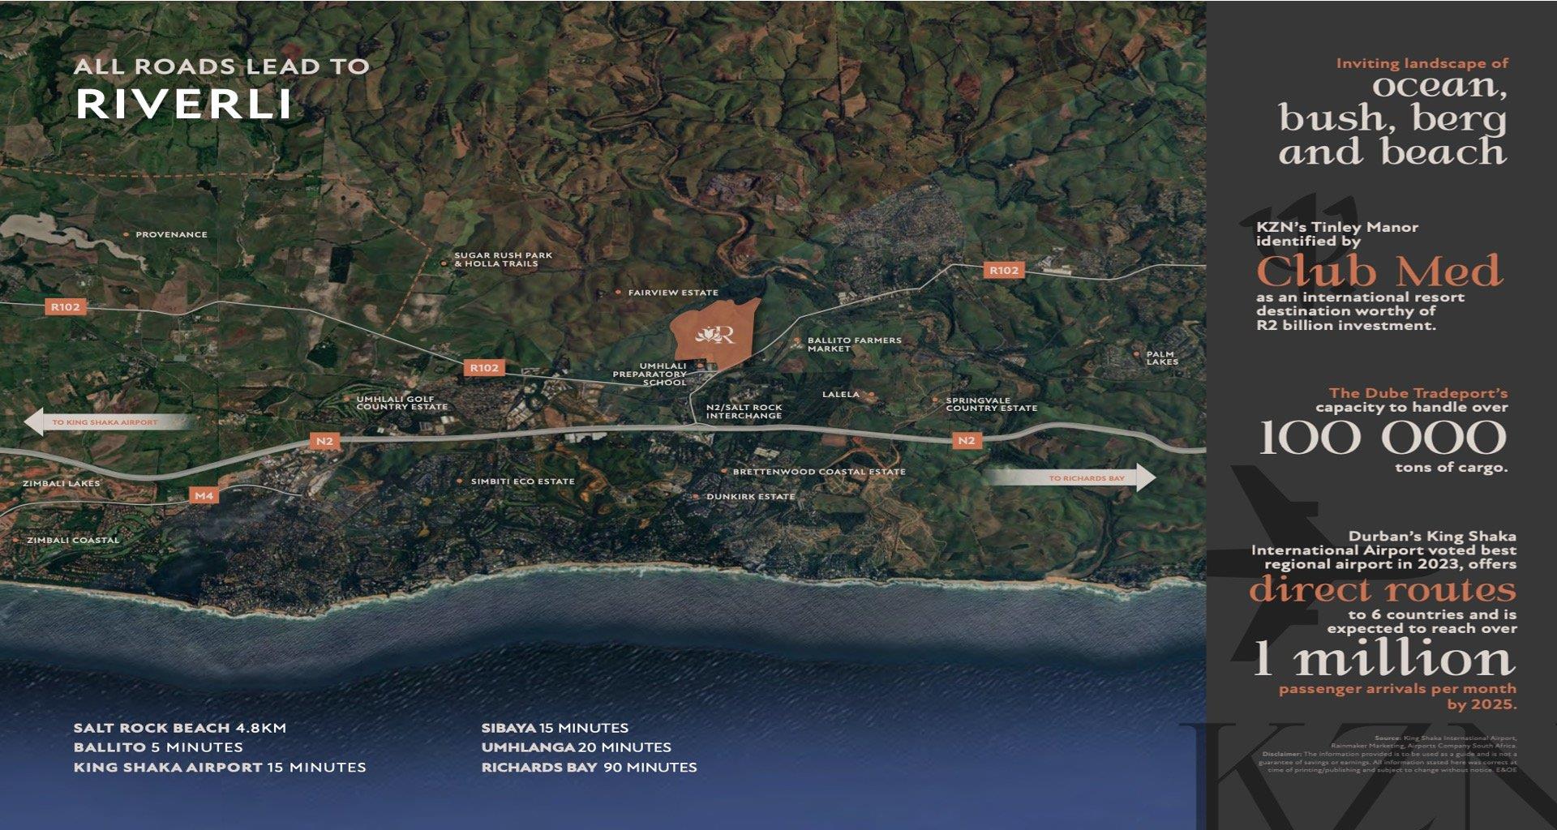Click the Provenance location marker dot
1557x830 pixels.
(126, 234)
